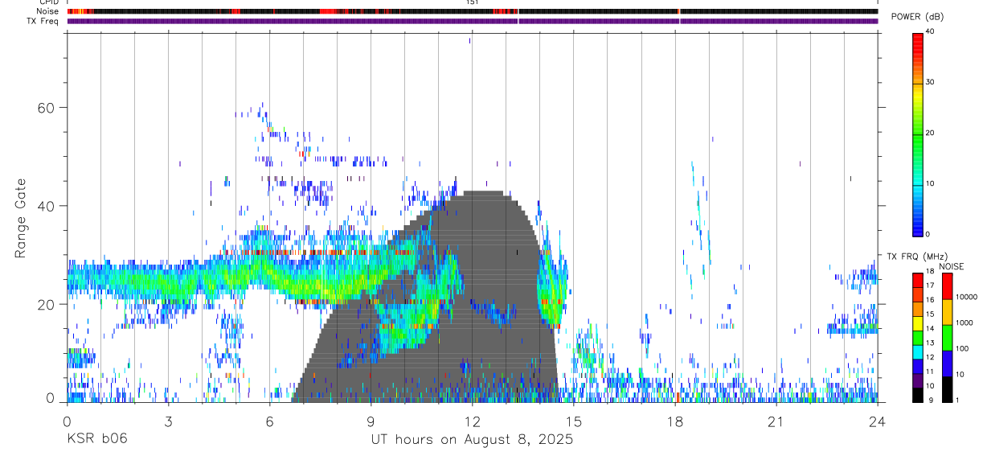Click the 15 label on TX FRQ legend
Image resolution: width=987 pixels, height=456 pixels.
click(x=929, y=314)
